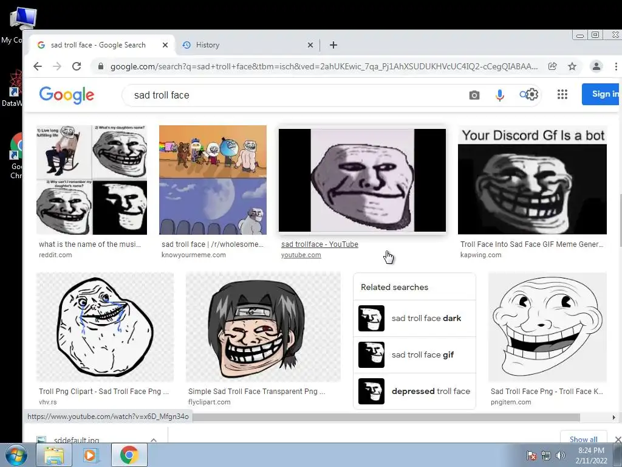
Task: Click the horizontal scrollbar right arrow
Action: tap(613, 417)
